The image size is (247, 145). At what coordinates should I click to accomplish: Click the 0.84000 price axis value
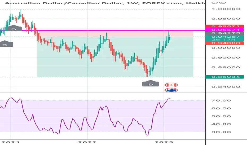[x=226, y=87]
